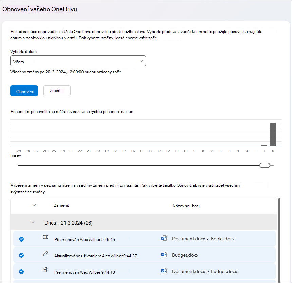This screenshot has width=292, height=283.
Task: Click the blue Obnovení button
Action: coord(24,91)
